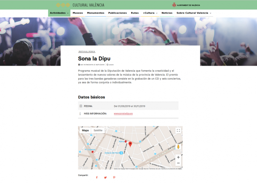Image resolution: width=257 pixels, height=183 pixels.
Task: Share on Twitter icon
Action: [x=105, y=177]
